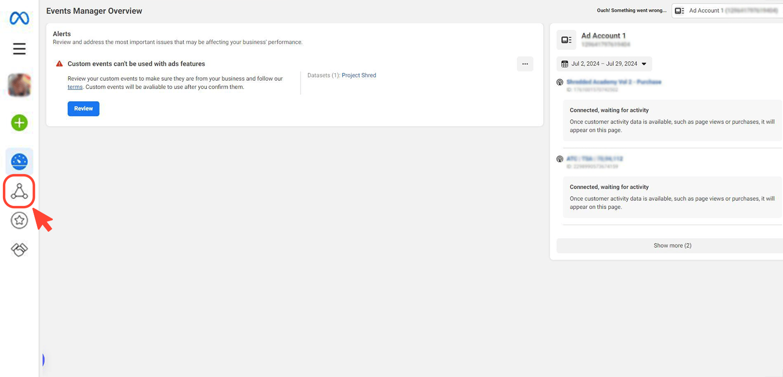Click the Meta logo icon
The width and height of the screenshot is (783, 377).
tap(20, 19)
